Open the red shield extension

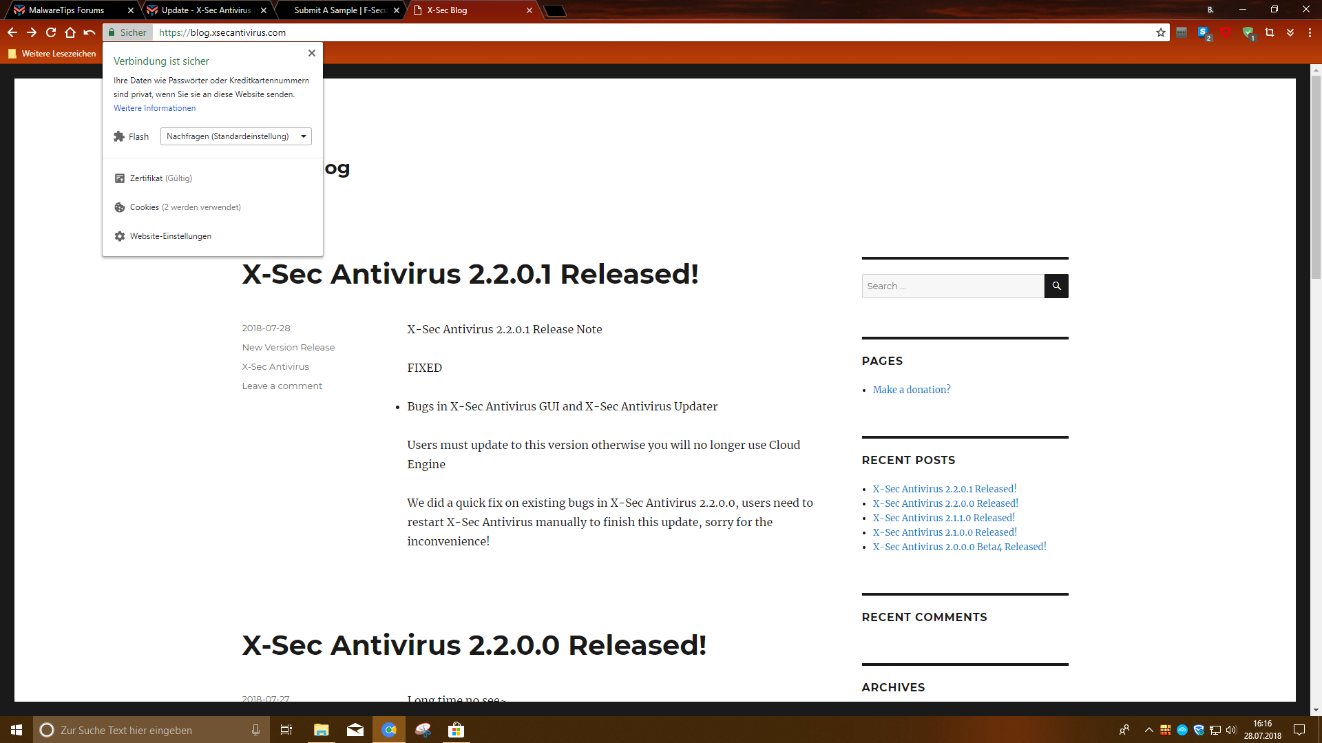1226,32
